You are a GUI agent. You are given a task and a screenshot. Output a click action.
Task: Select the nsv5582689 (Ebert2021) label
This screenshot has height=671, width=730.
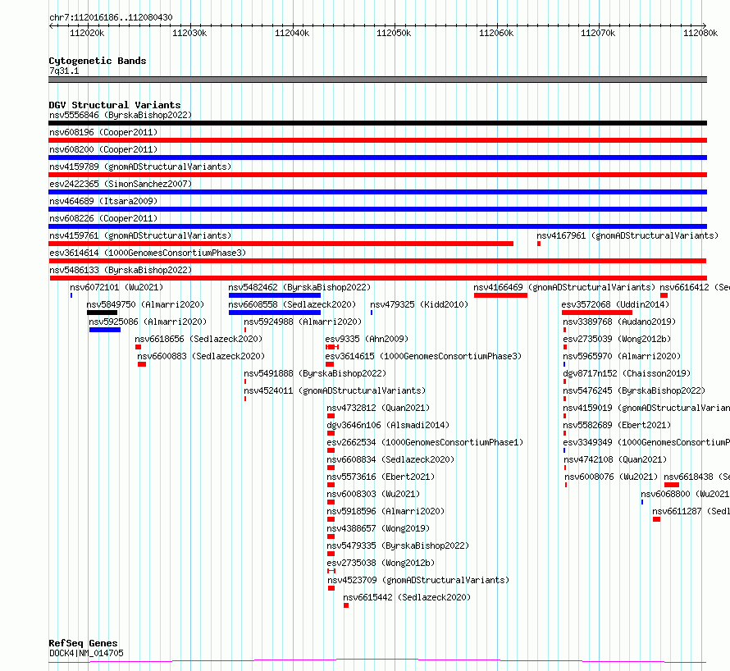[617, 425]
